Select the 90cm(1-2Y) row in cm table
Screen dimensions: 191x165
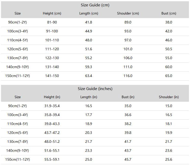[95, 22]
